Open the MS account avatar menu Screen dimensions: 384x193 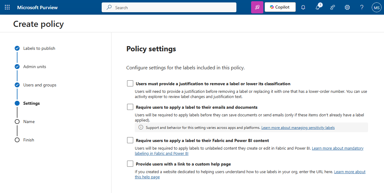[376, 7]
